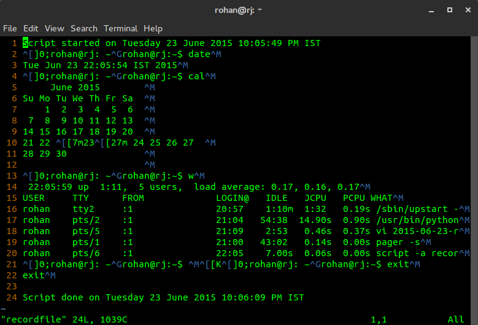478x325 pixels.
Task: Click login time '22:05' on line 20
Action: click(x=230, y=253)
